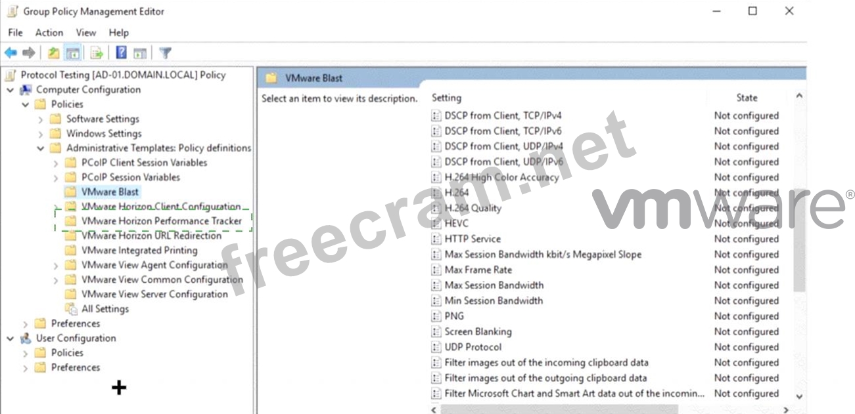Expand the Software Settings node arrow
This screenshot has height=414, width=855.
coord(41,119)
